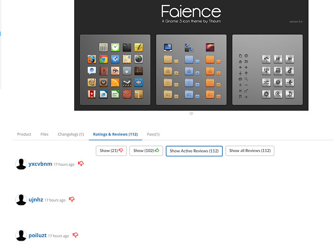Screen dimensions: 334x246
Task: Switch to the Files tab
Action: coord(44,134)
